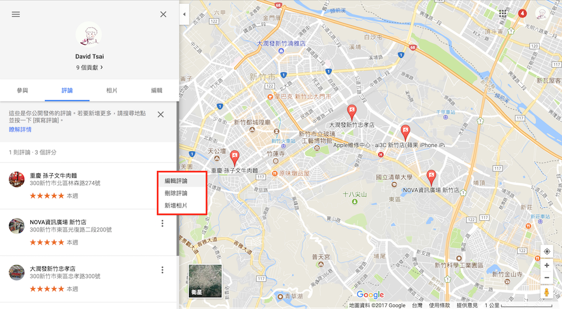Open the 大潤發新竹忠孝店 review title
Viewport: 562px width, 309px height.
click(52, 269)
